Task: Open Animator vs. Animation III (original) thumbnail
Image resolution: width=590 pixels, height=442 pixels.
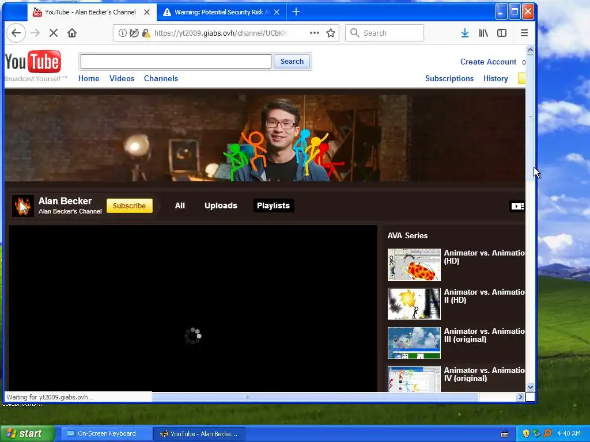Action: (x=414, y=343)
